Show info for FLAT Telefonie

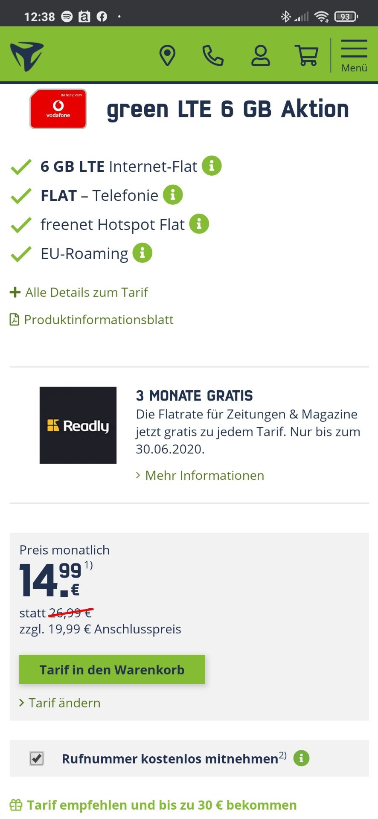coord(173,195)
